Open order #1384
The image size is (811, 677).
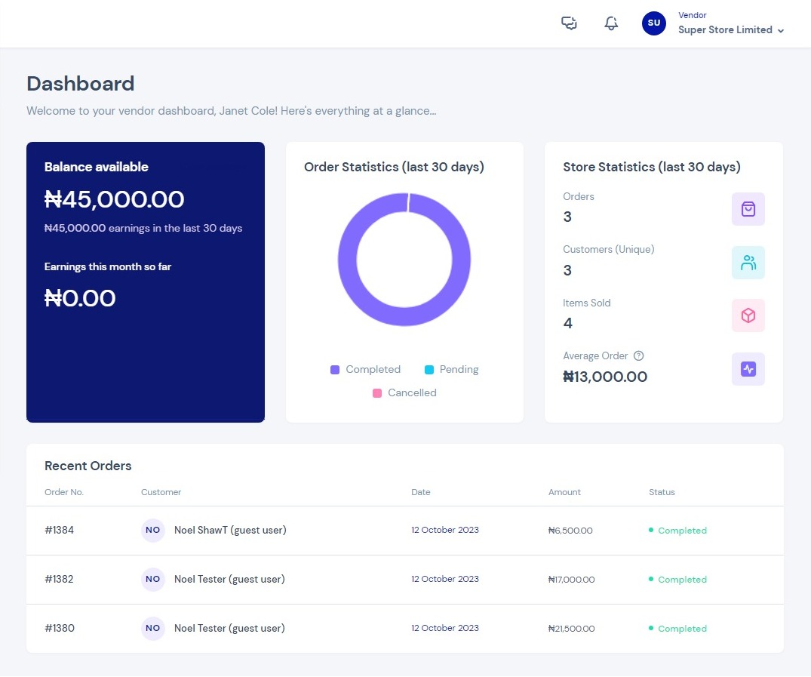coord(59,530)
